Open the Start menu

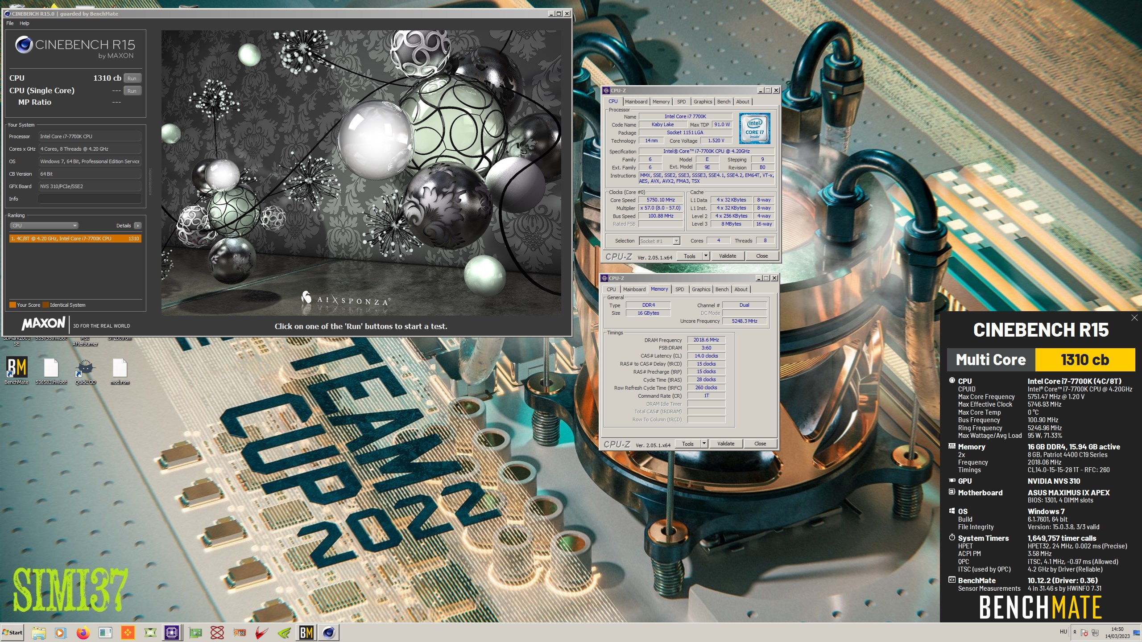click(x=12, y=633)
